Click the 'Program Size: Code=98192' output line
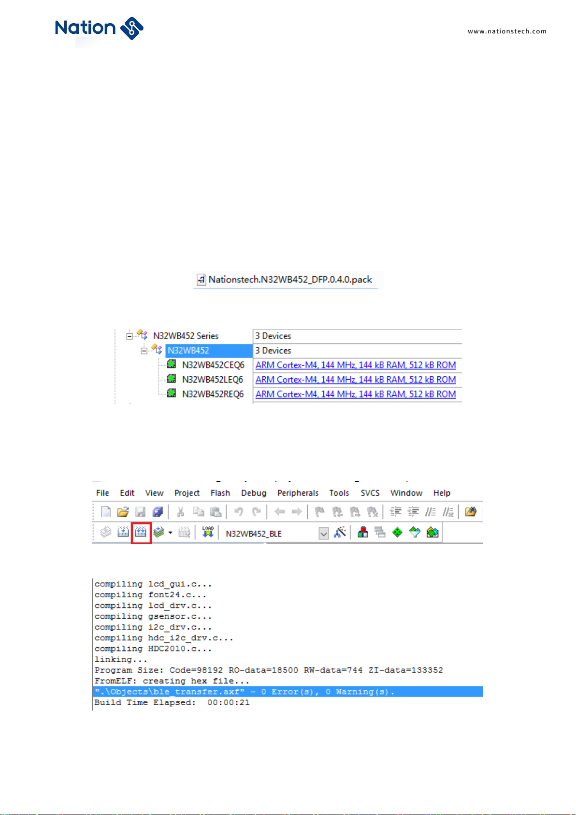The height and width of the screenshot is (815, 576). (x=269, y=670)
